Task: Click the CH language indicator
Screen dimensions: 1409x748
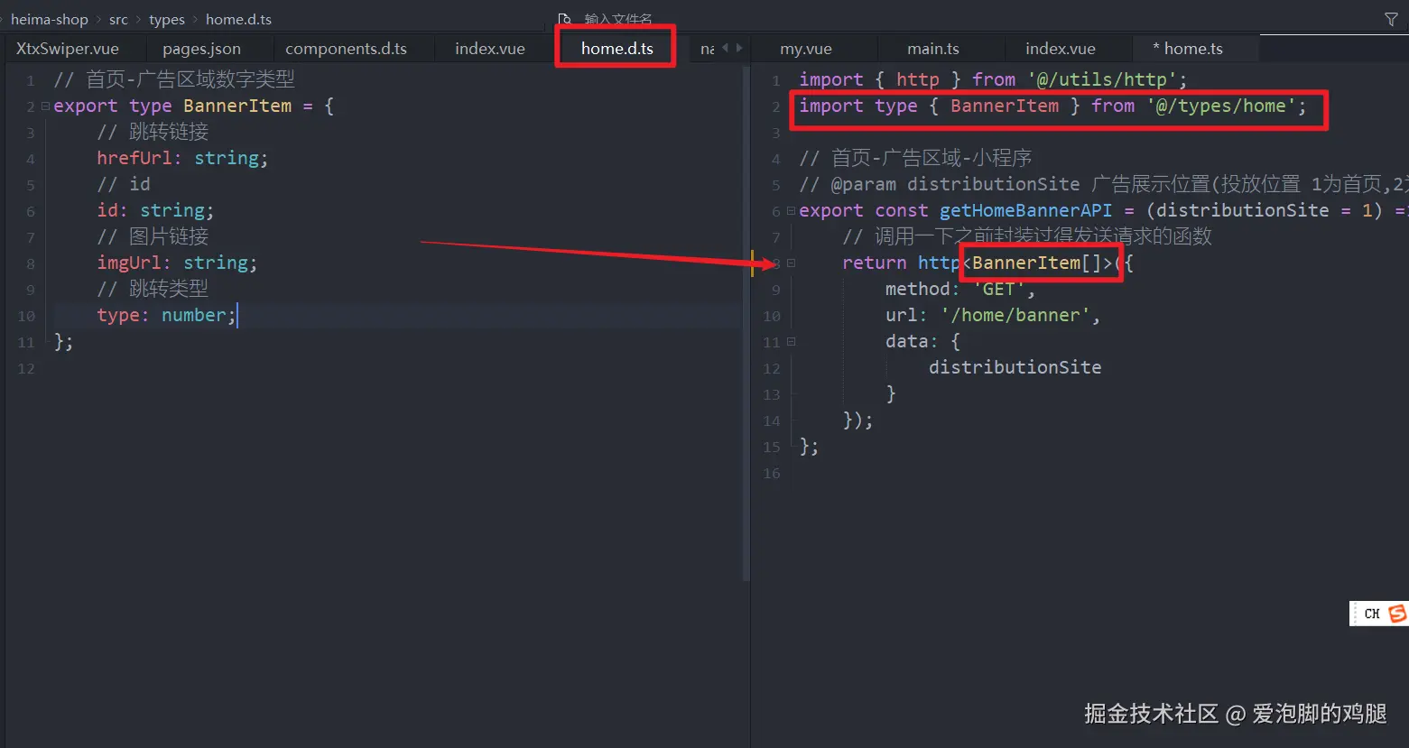Action: pos(1372,614)
